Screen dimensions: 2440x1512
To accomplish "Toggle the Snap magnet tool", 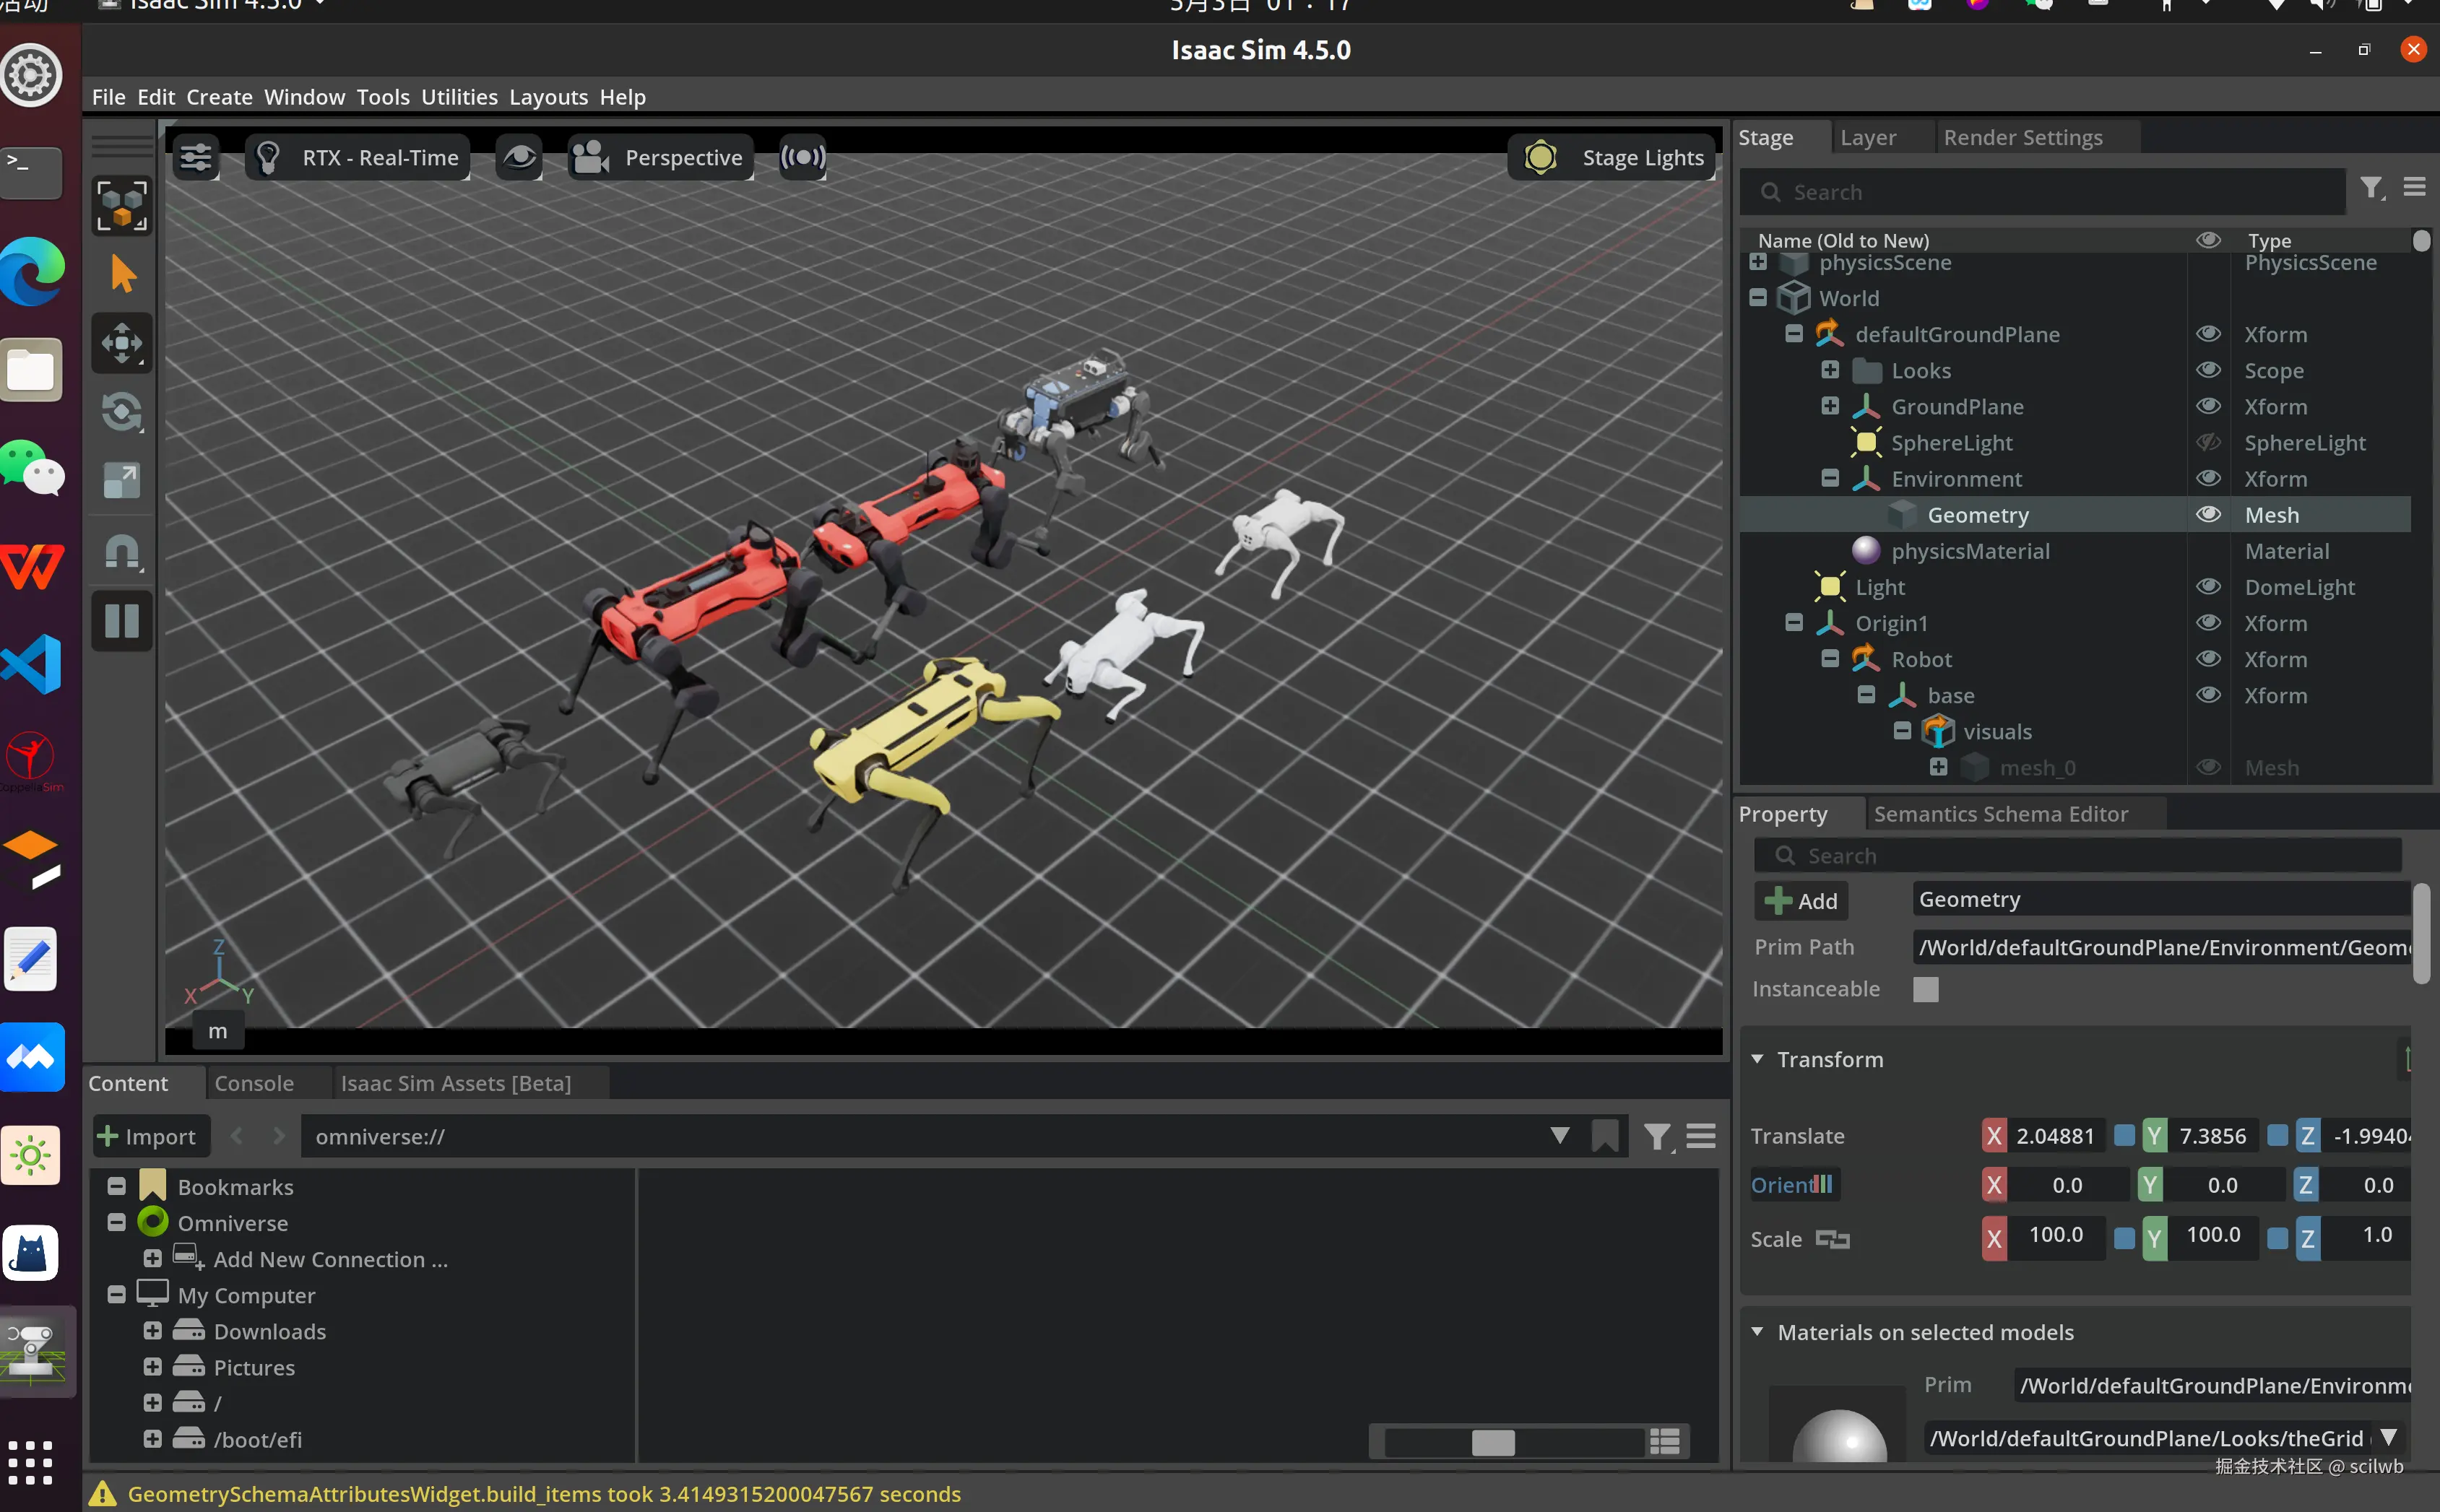I will click(122, 551).
